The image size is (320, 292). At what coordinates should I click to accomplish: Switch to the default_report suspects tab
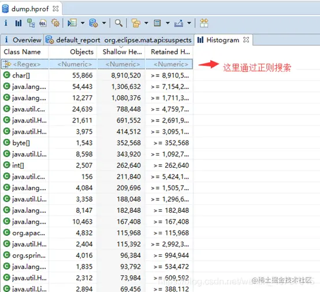tap(118, 40)
